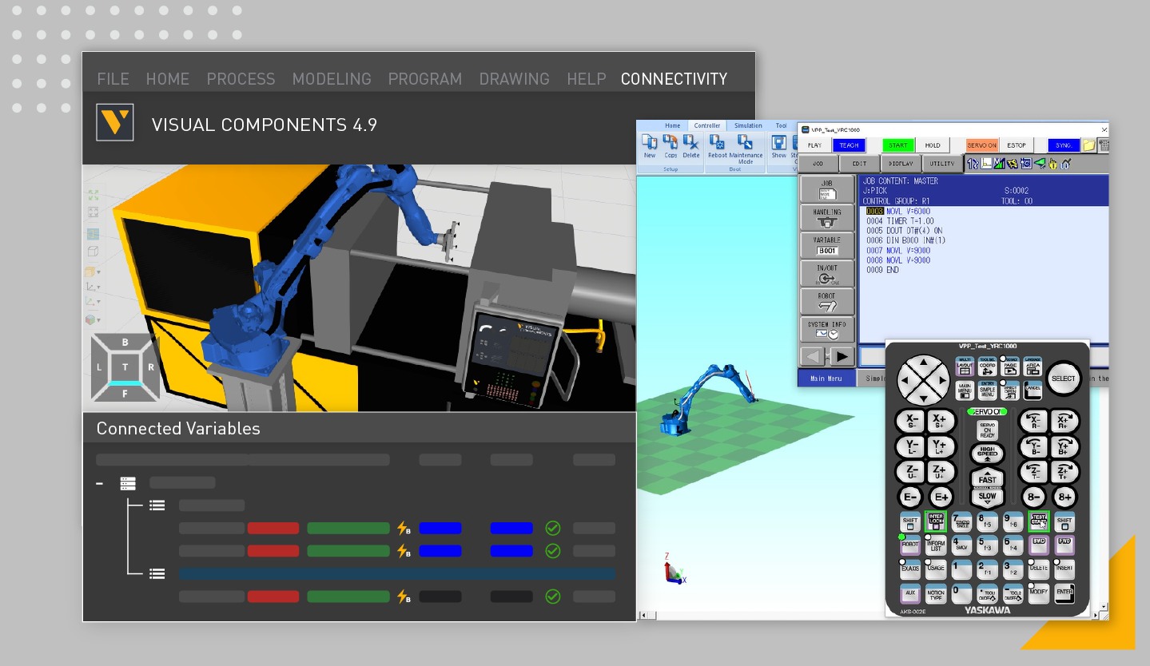Click the Delete controller icon
This screenshot has width=1150, height=666.
click(x=691, y=146)
